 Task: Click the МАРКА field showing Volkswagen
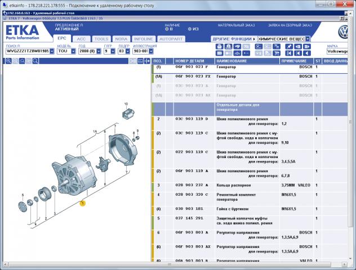337,51
